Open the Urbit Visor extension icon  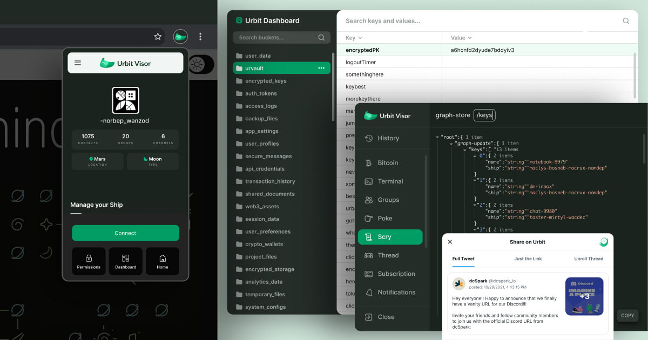pos(180,37)
